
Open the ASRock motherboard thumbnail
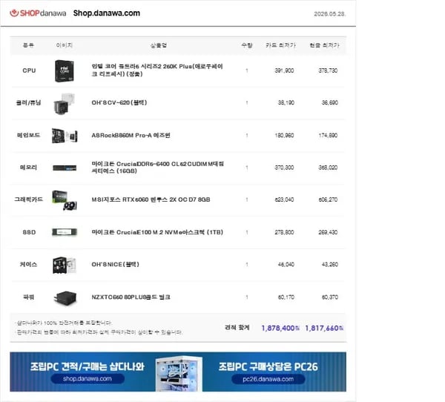65,136
